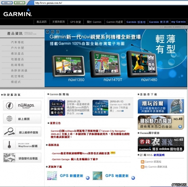This screenshot has width=188, height=187.
Task: Click the key icon for unlock code
Action: coord(9,144)
